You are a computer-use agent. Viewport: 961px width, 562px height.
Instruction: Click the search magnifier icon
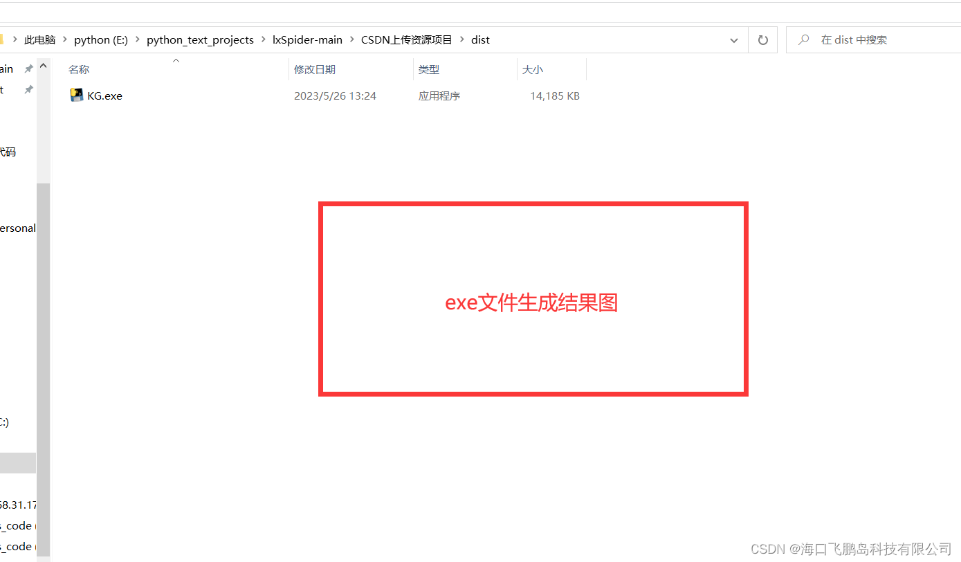pos(803,39)
